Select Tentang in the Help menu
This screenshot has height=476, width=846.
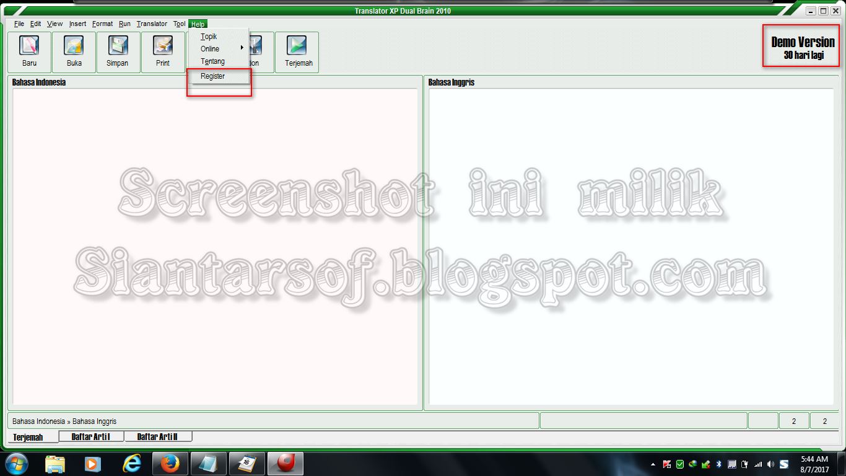tap(218, 61)
